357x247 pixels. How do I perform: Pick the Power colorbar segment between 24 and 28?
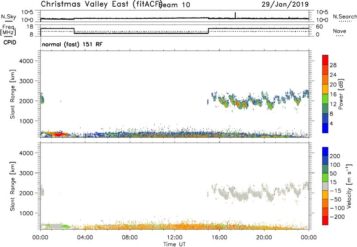325,70
